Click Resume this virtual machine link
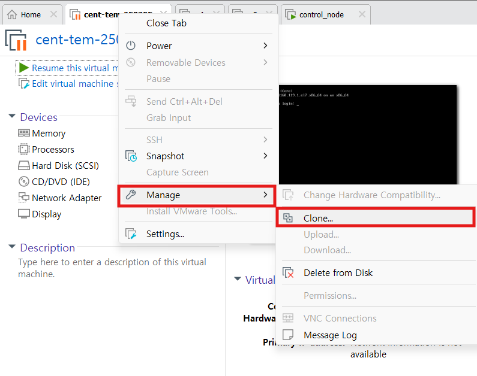Image resolution: width=477 pixels, height=376 pixels. 75,68
